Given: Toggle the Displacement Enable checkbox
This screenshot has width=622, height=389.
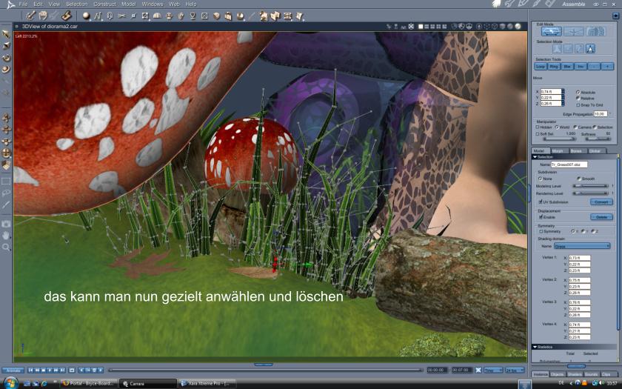Looking at the screenshot, I should [x=541, y=216].
